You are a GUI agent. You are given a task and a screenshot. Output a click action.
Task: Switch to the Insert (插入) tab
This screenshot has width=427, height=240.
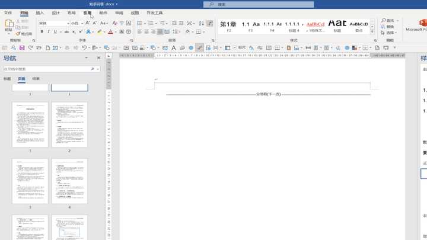click(x=40, y=13)
